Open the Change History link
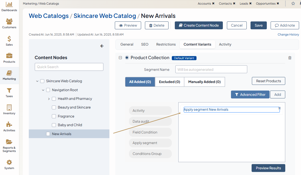Image resolution: width=301 pixels, height=175 pixels. tap(288, 34)
